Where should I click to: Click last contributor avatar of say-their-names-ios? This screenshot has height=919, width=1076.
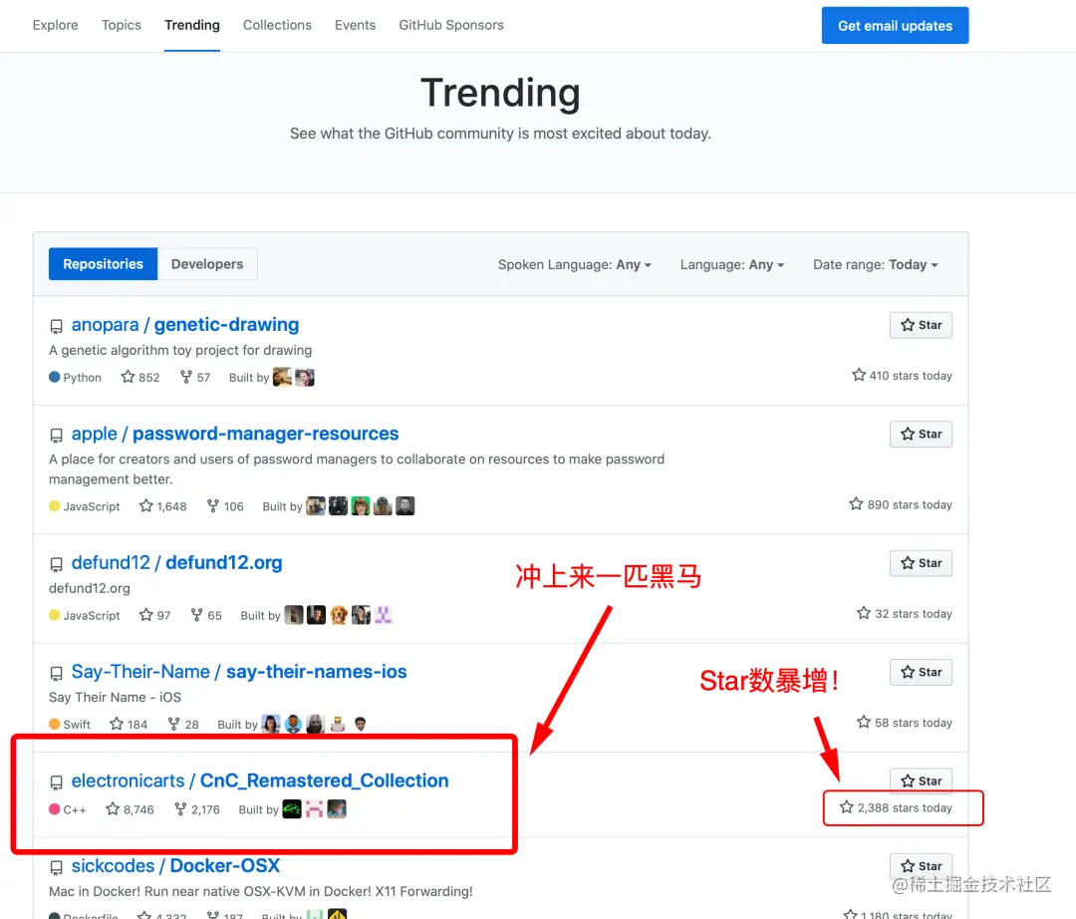pyautogui.click(x=361, y=724)
